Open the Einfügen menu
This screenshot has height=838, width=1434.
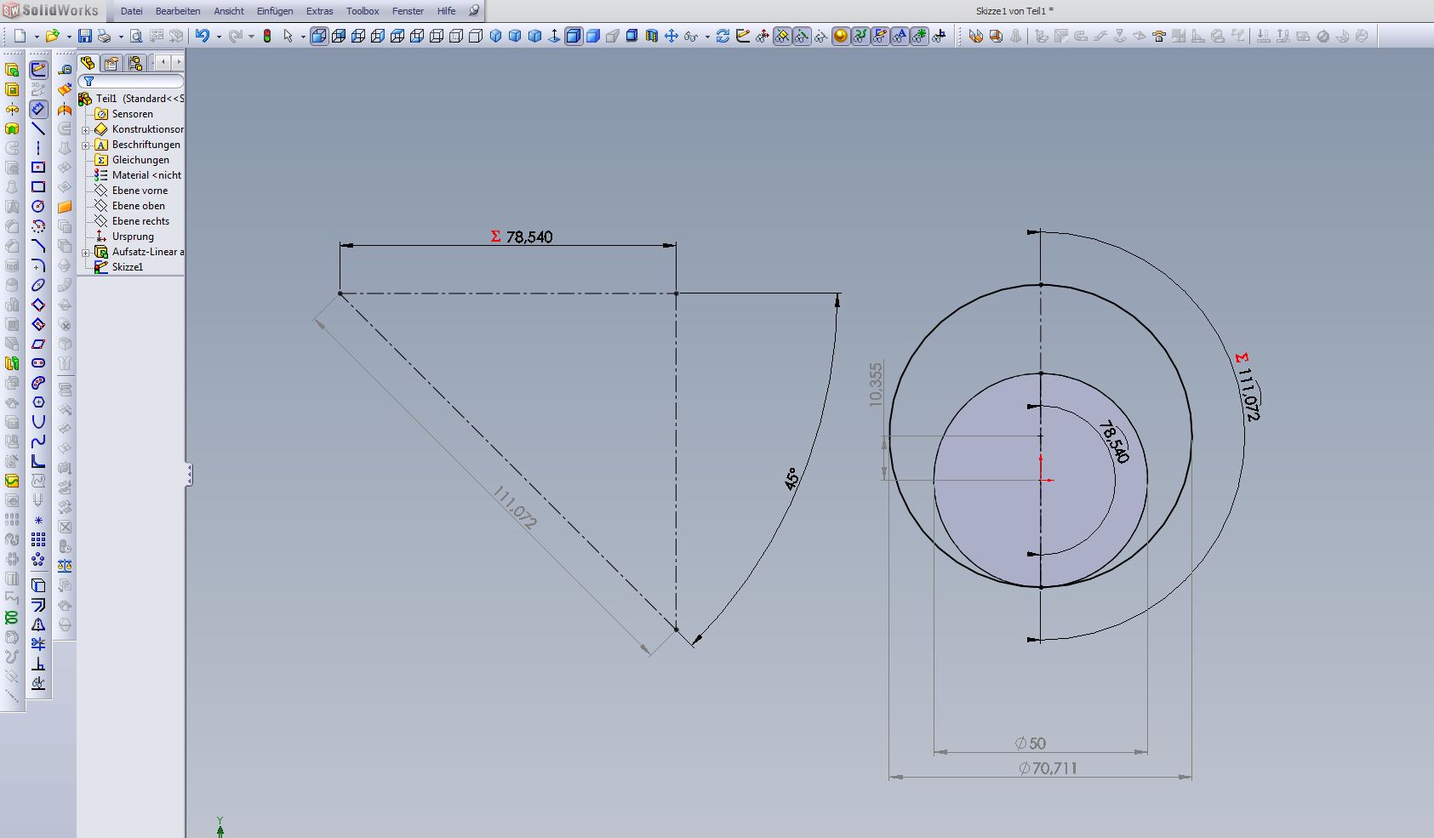(x=275, y=11)
